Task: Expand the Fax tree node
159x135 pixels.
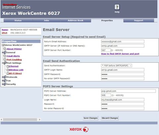Action: [3, 81]
